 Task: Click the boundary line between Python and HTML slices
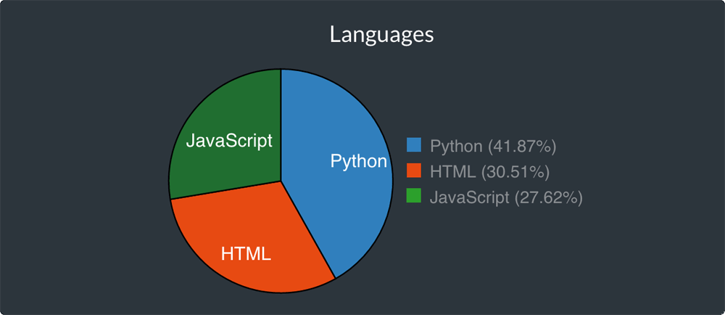308,230
